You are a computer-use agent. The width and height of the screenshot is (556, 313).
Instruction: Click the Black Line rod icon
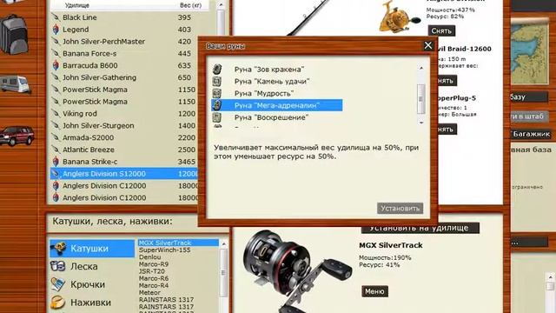click(x=56, y=17)
